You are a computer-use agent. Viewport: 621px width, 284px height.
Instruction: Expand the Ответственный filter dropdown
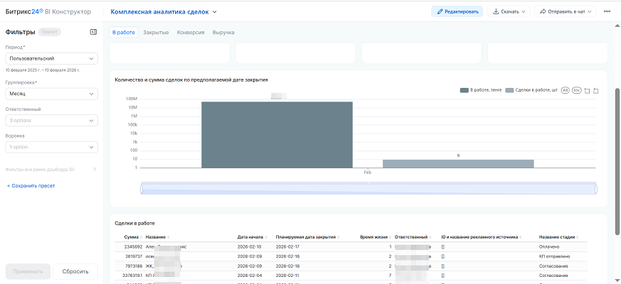coord(51,121)
